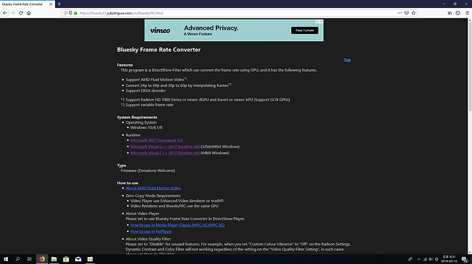Open Task View on the taskbar
Viewport: 472px width, 264px height.
(x=29, y=259)
